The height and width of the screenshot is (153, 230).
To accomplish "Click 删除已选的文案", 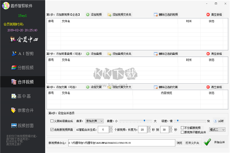I will pos(166,87).
